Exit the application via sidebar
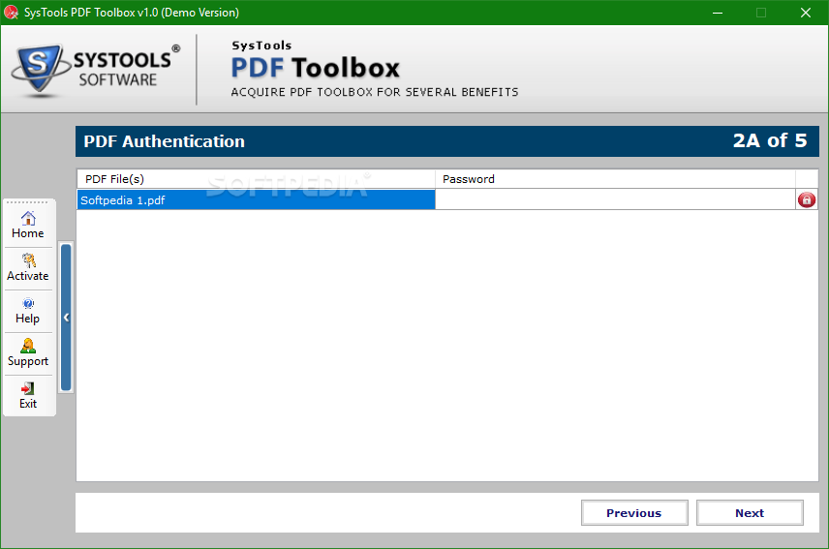This screenshot has height=549, width=829. point(28,396)
